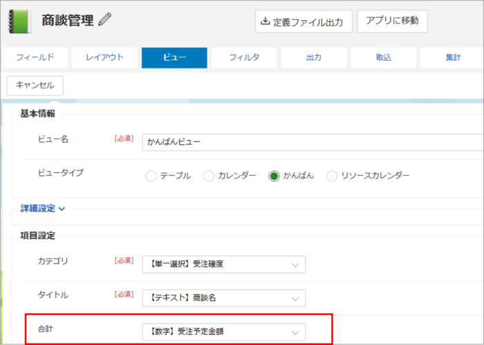Click the 定義ファイル出力 button
The height and width of the screenshot is (345, 484).
coord(304,21)
